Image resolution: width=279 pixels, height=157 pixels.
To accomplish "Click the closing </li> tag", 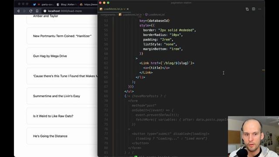I will pos(140,77).
